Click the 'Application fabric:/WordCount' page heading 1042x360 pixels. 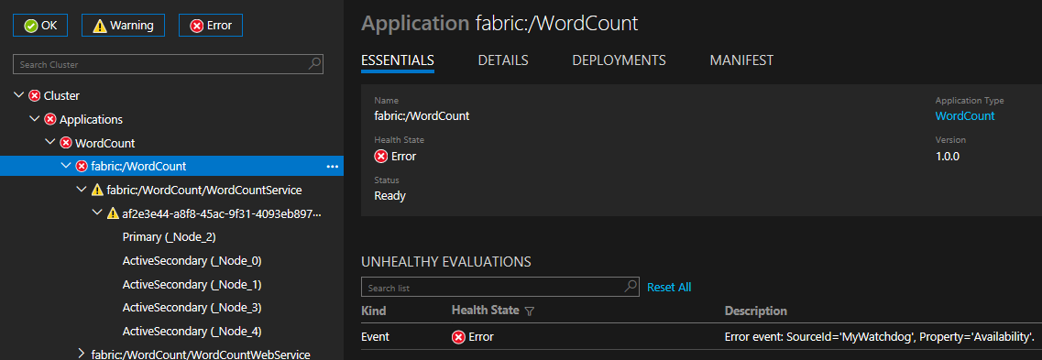pyautogui.click(x=499, y=23)
